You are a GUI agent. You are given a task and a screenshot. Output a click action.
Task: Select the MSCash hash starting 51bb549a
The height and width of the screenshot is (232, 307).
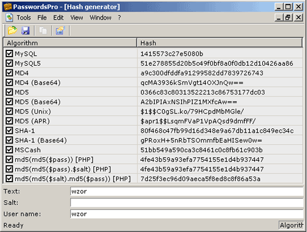201,150
